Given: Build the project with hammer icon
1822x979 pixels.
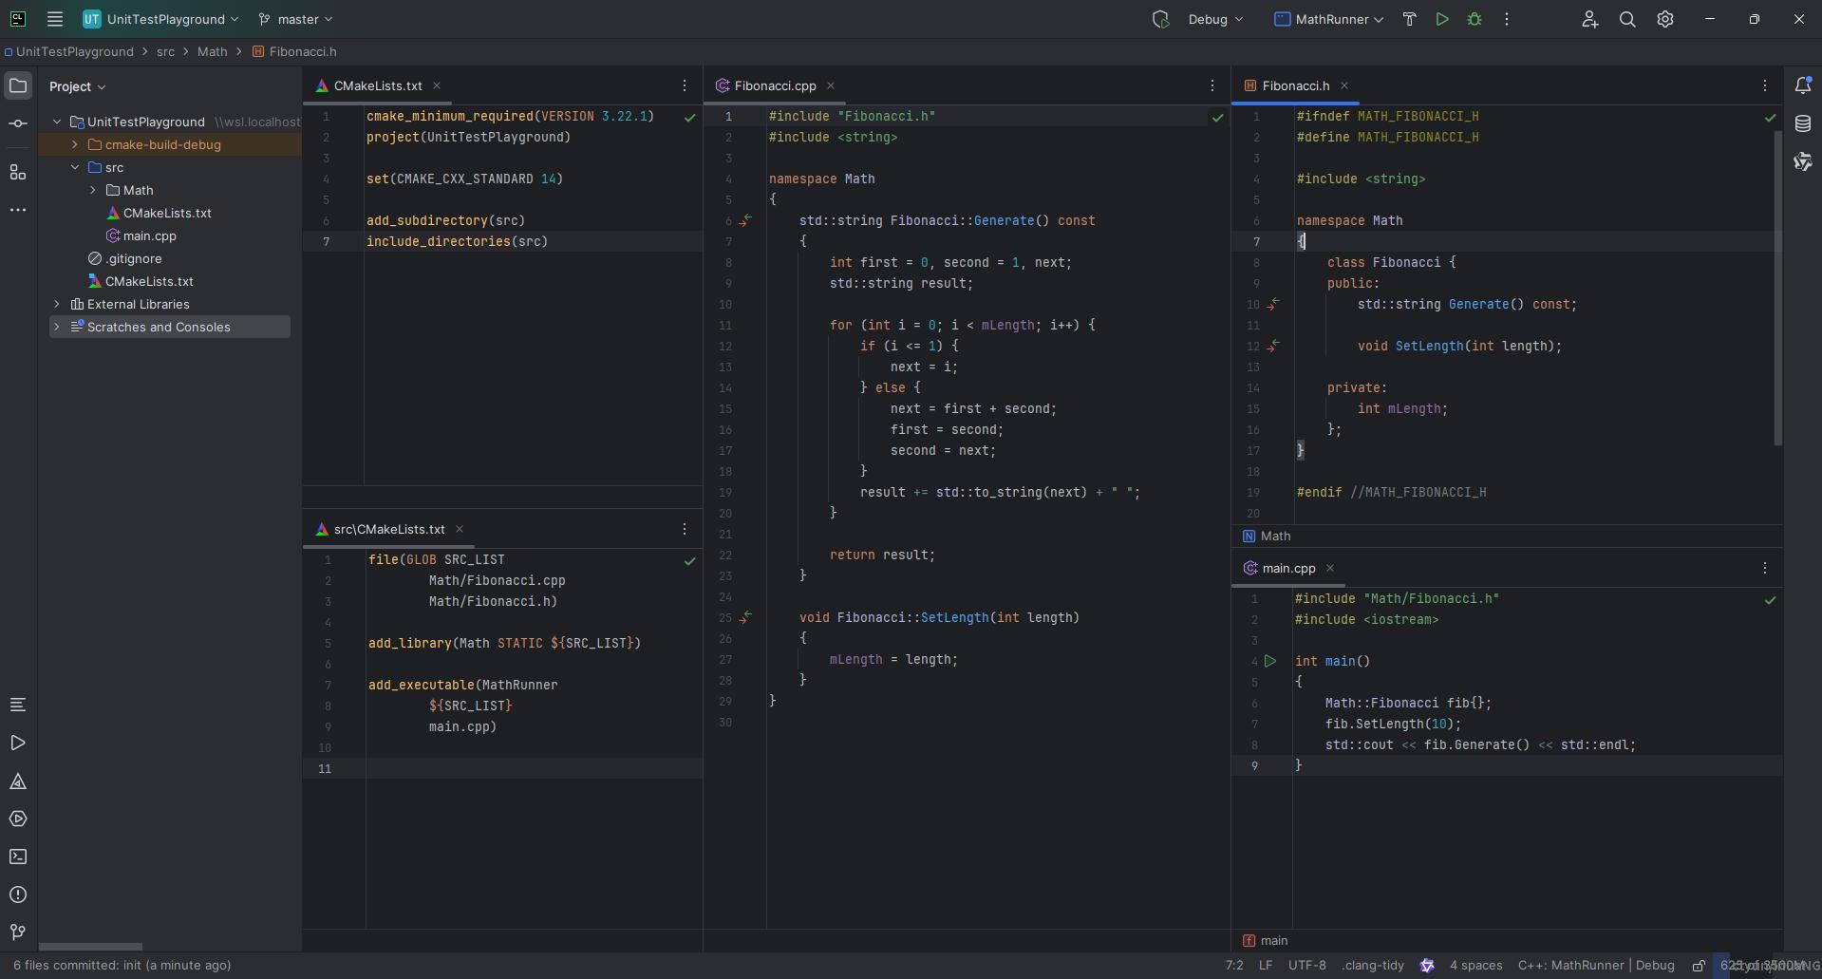Looking at the screenshot, I should pos(1409,19).
